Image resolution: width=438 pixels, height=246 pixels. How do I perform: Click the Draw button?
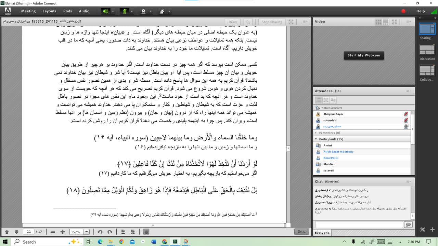point(233,22)
